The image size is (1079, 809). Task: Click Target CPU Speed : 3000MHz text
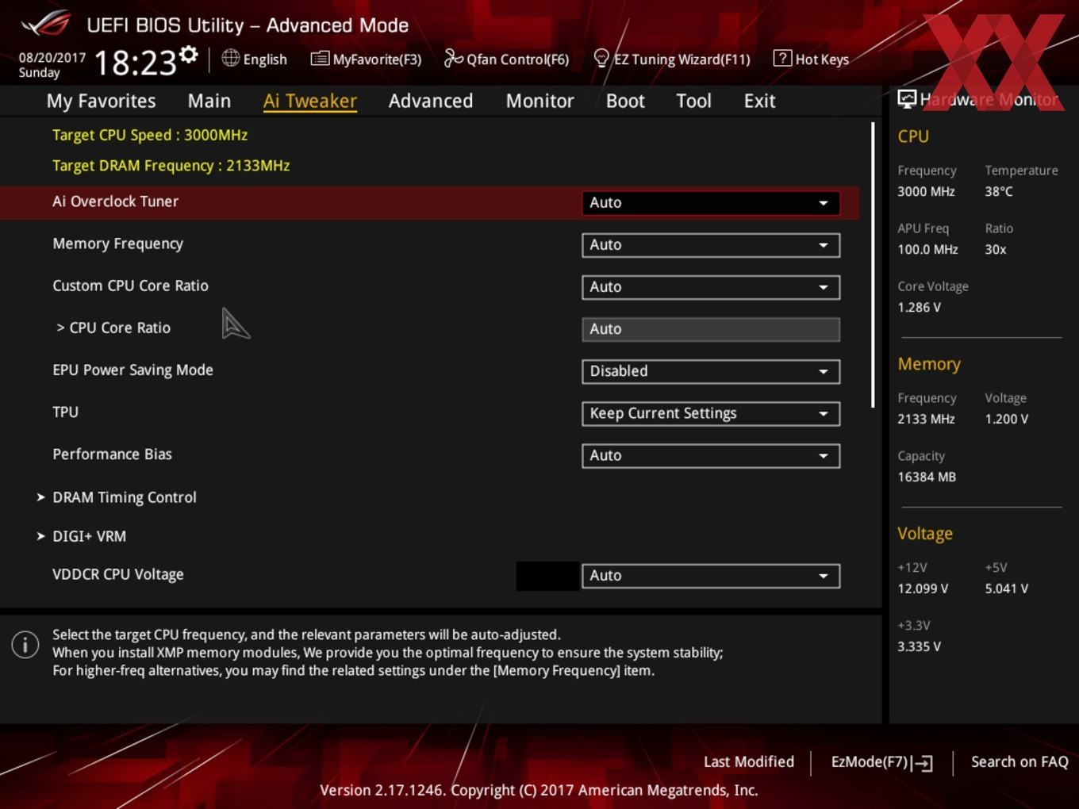point(150,135)
